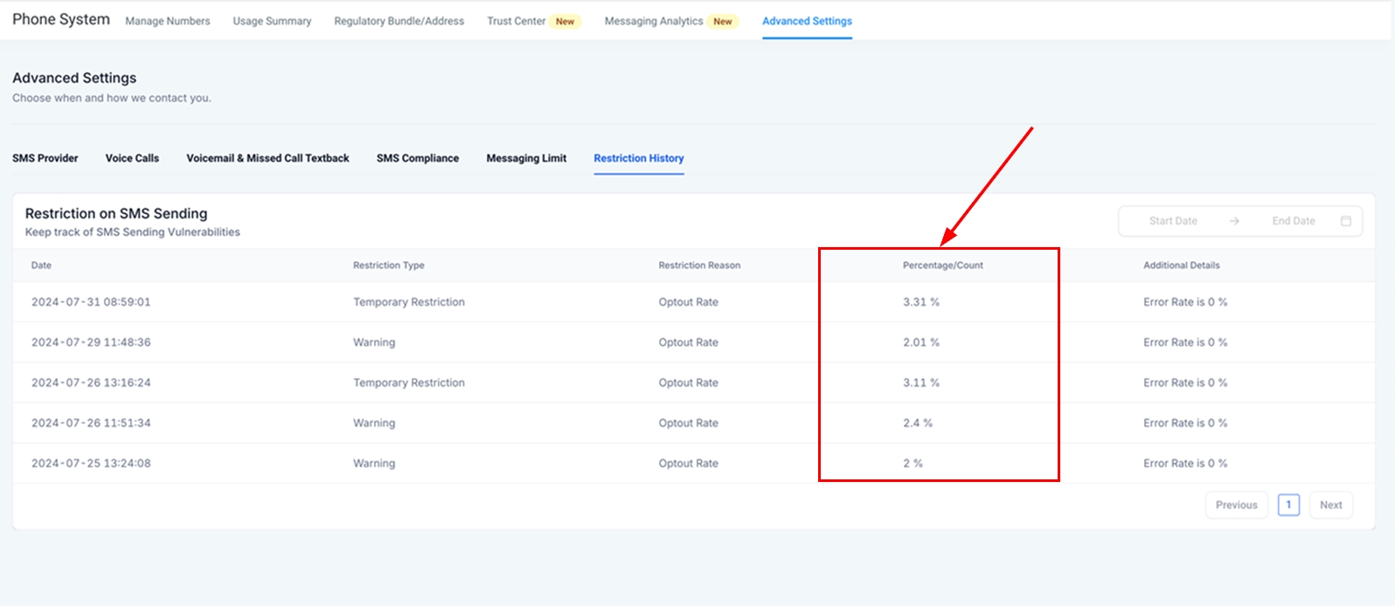Switch to the SMS Provider sub-tab
This screenshot has width=1395, height=606.
(45, 158)
